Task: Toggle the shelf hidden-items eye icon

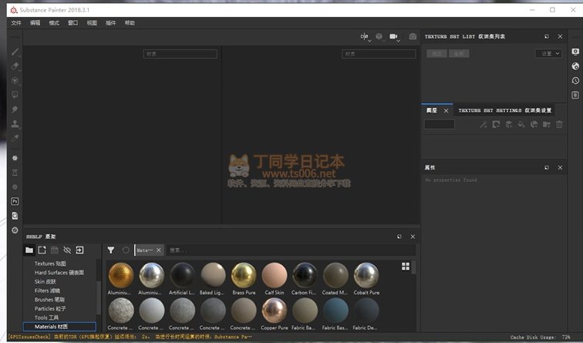Action: click(66, 250)
